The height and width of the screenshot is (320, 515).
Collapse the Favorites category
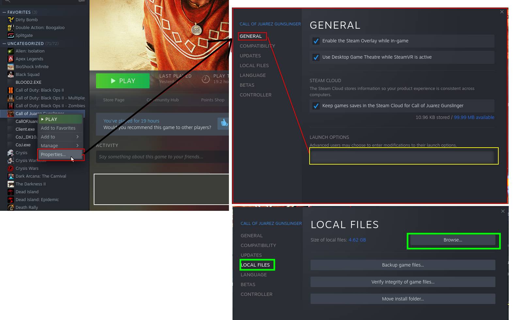pyautogui.click(x=4, y=12)
